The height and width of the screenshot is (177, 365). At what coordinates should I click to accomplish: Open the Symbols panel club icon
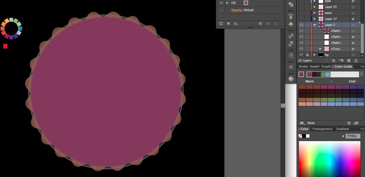pyautogui.click(x=291, y=24)
